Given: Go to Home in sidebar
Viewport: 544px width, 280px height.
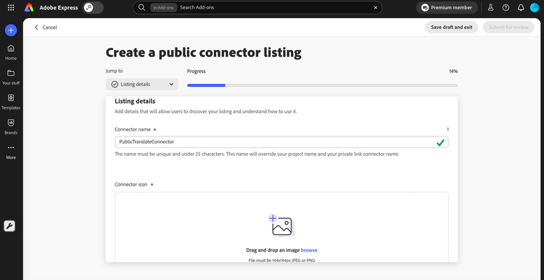Looking at the screenshot, I should (x=11, y=52).
